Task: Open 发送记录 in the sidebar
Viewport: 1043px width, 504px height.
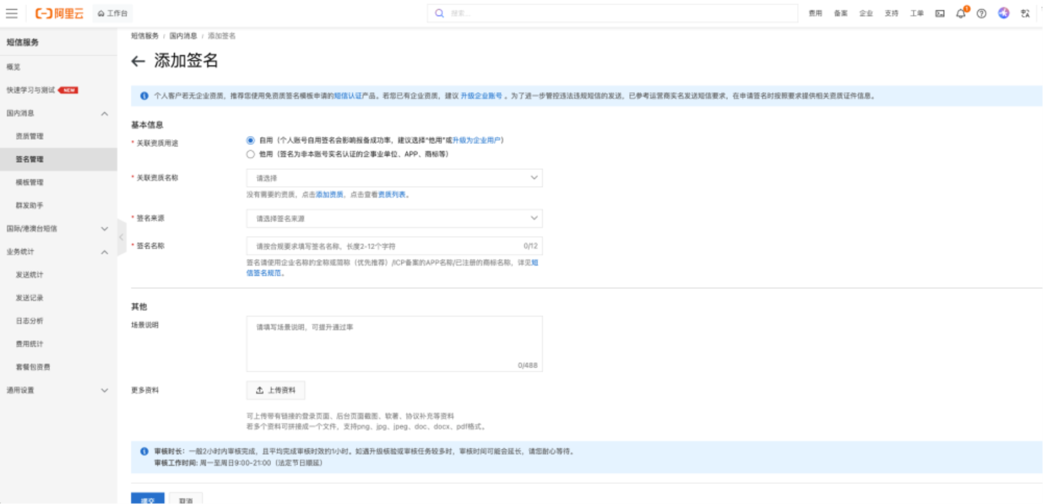Action: [30, 298]
